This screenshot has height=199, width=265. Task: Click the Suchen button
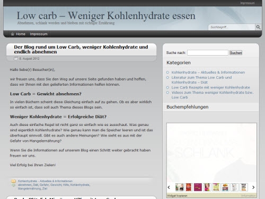pyautogui.click(x=236, y=52)
